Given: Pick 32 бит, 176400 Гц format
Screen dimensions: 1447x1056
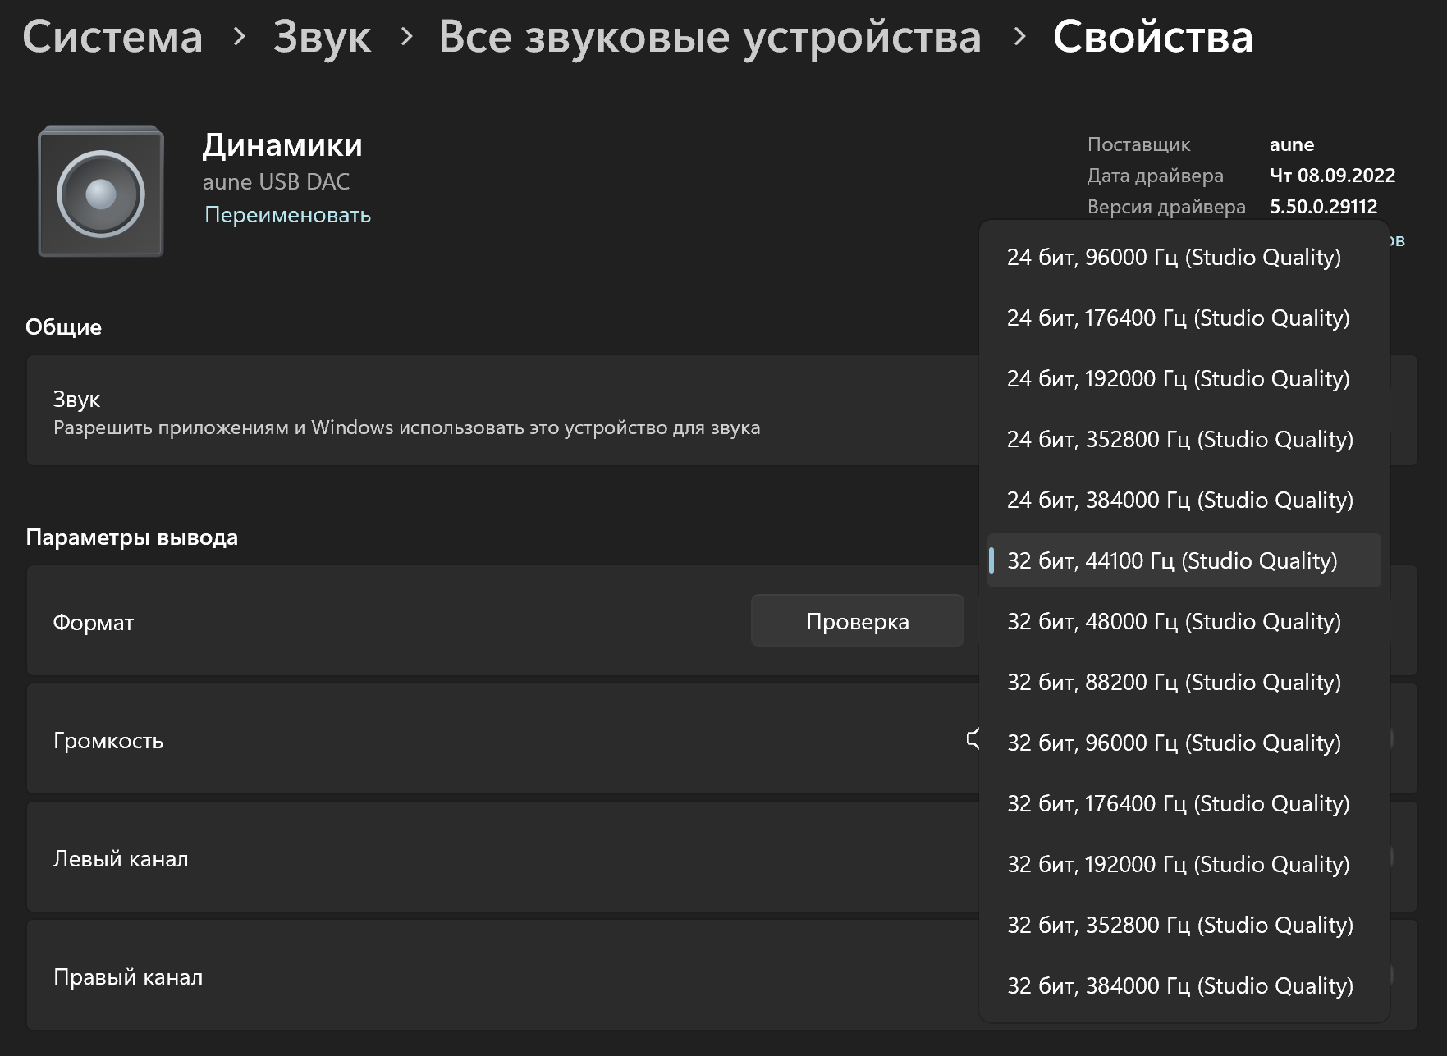Looking at the screenshot, I should pos(1178,804).
